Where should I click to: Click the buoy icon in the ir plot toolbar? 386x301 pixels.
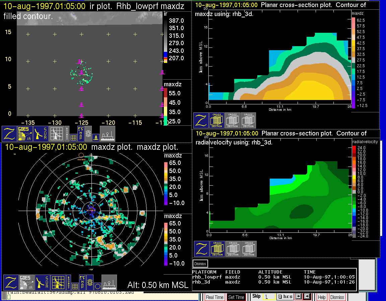pyautogui.click(x=95, y=137)
